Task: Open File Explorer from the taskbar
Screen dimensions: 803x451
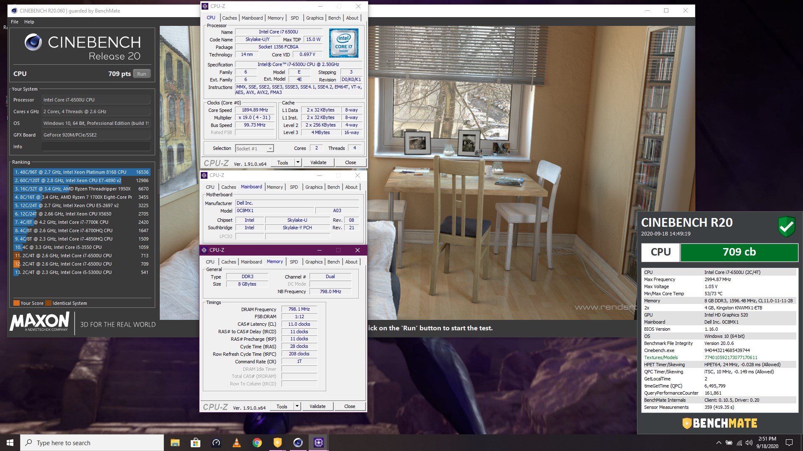Action: click(175, 443)
